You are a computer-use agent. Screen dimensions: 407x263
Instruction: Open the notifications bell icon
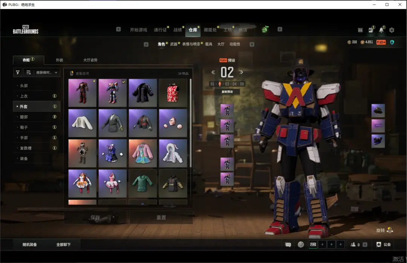(381, 30)
